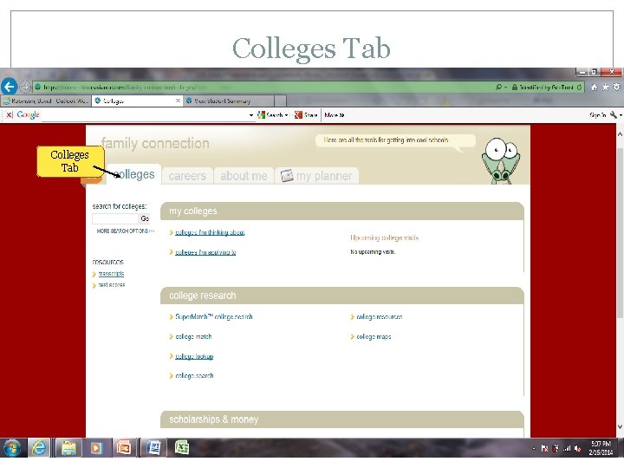
Task: Open SuperMatch college search link
Action: click(214, 317)
